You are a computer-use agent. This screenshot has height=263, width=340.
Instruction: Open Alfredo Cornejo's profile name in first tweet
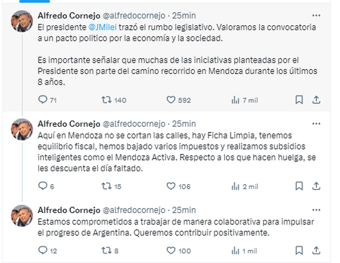click(x=68, y=16)
